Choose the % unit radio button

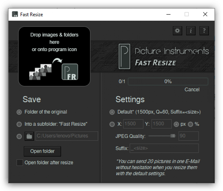[x=190, y=124]
